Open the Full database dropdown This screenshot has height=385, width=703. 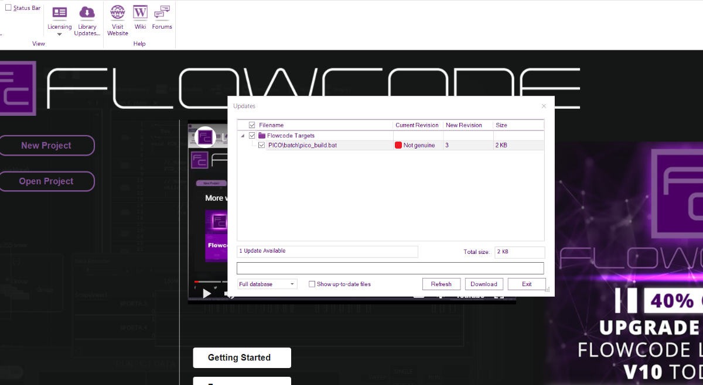(267, 284)
